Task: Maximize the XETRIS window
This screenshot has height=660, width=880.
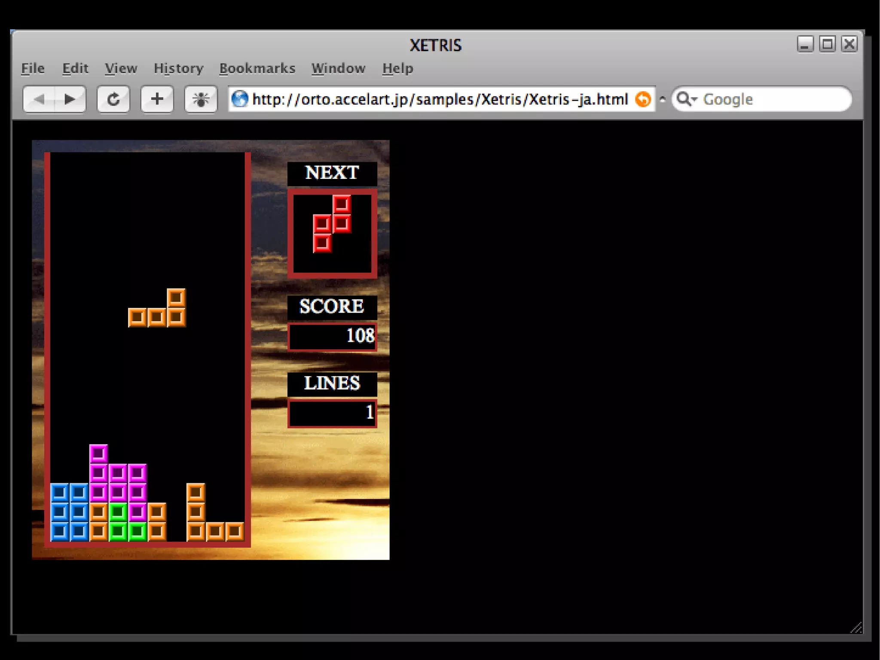Action: coord(827,44)
